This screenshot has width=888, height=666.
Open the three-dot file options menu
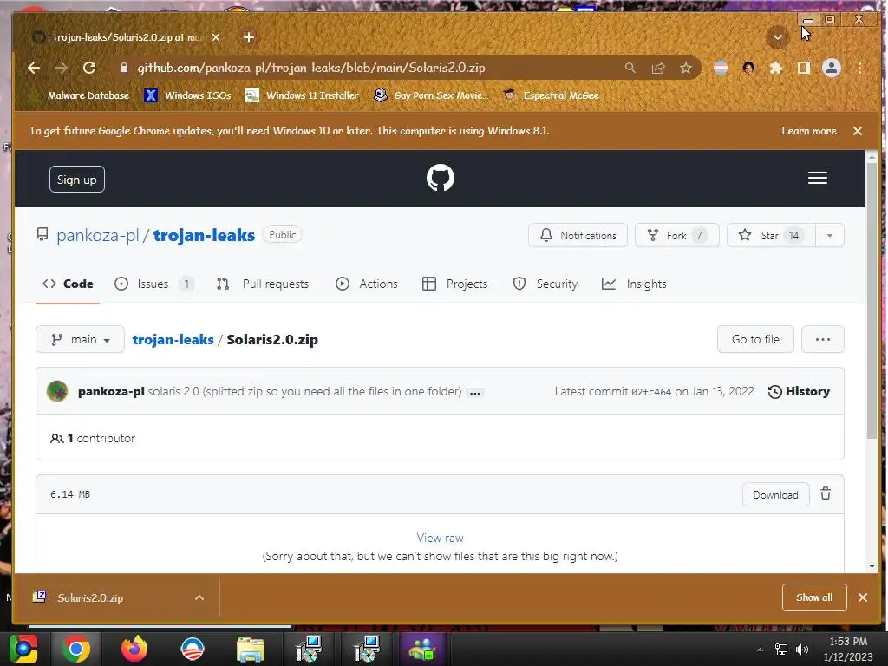click(822, 339)
